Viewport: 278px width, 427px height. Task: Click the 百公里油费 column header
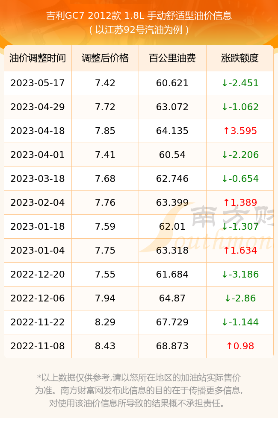[172, 58]
